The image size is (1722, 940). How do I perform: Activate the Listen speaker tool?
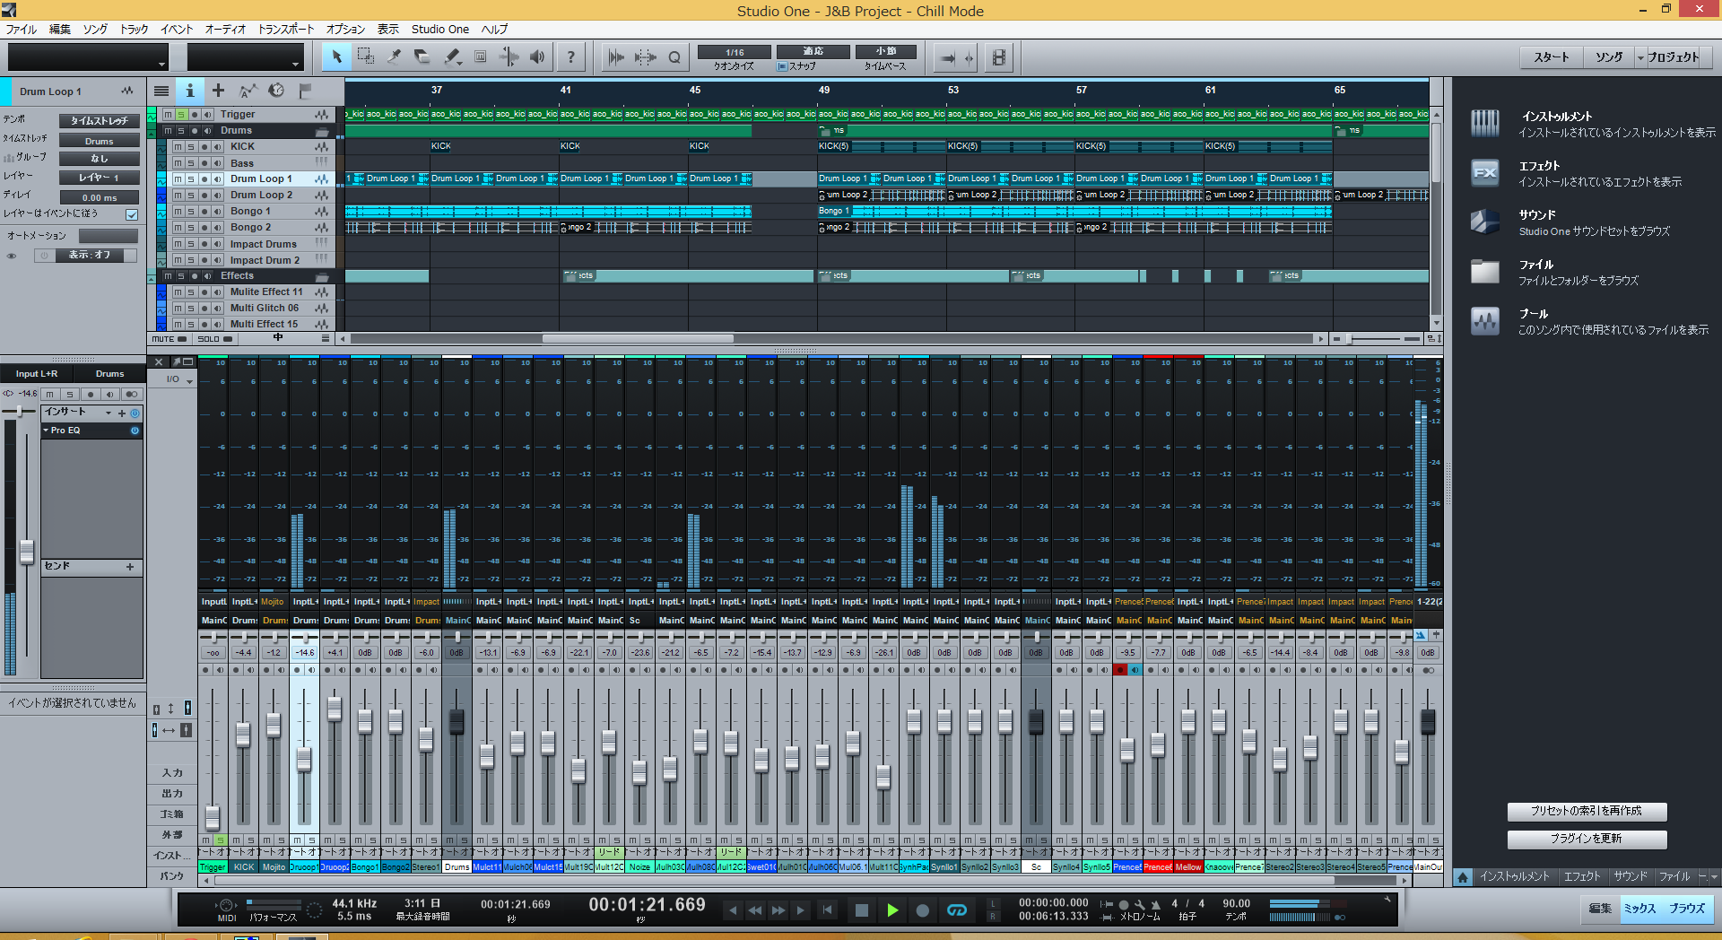tap(537, 57)
